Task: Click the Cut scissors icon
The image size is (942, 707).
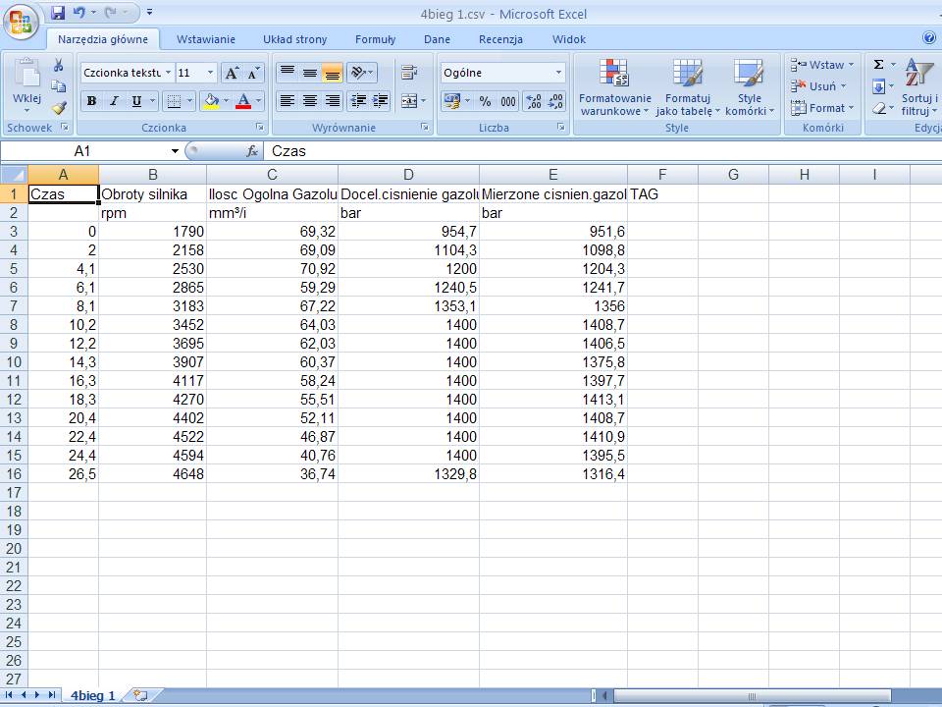Action: click(59, 66)
